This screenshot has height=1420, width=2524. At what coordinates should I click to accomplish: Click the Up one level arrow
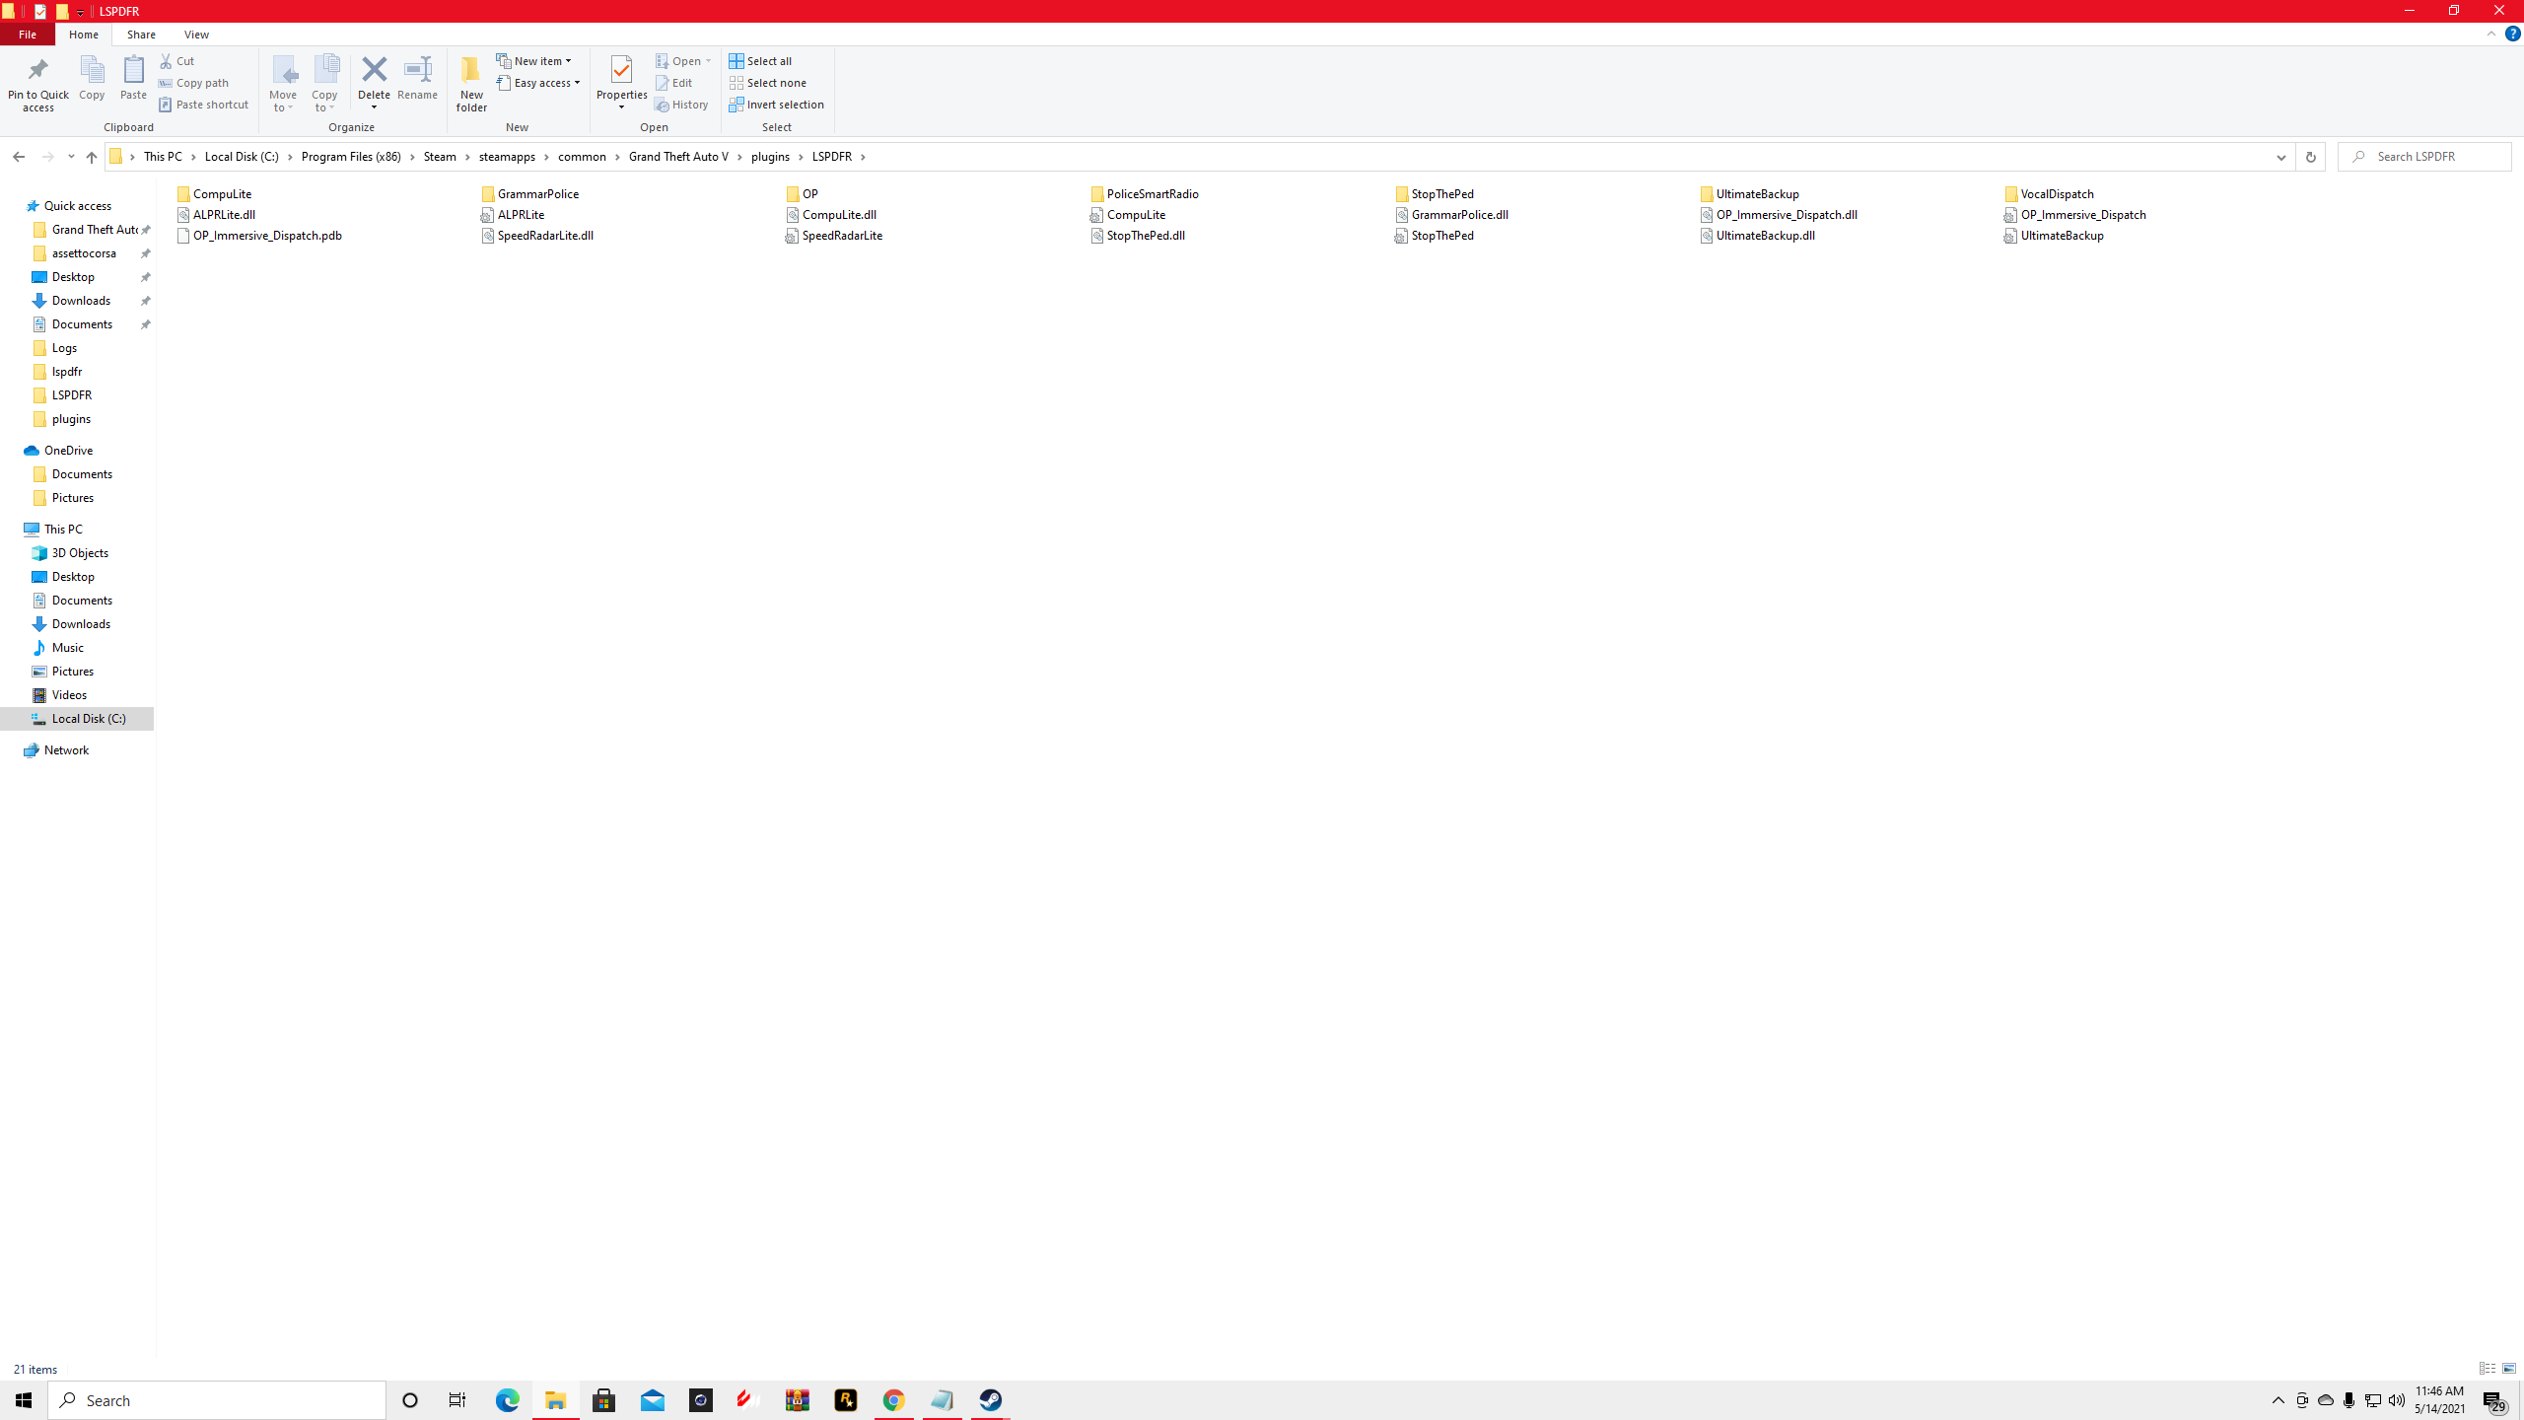pyautogui.click(x=92, y=157)
